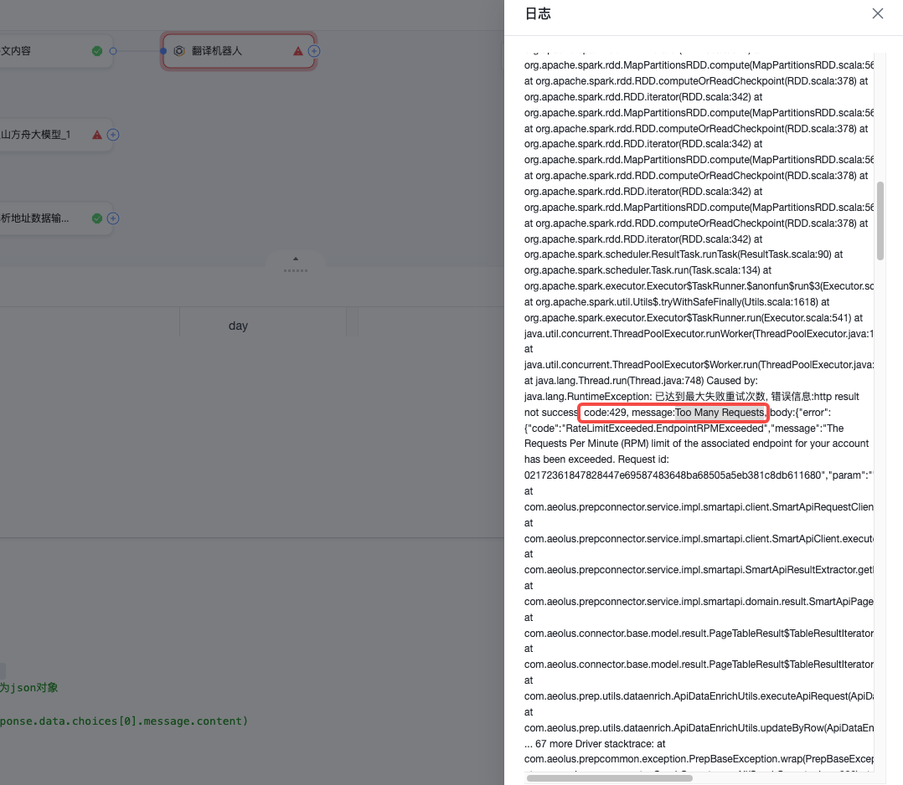Click the plus icon on 翻译机器人 node

[x=314, y=51]
